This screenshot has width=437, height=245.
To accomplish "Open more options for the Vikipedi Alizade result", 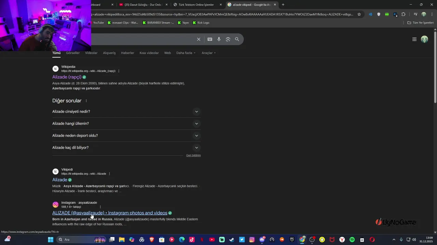I will [110, 174].
